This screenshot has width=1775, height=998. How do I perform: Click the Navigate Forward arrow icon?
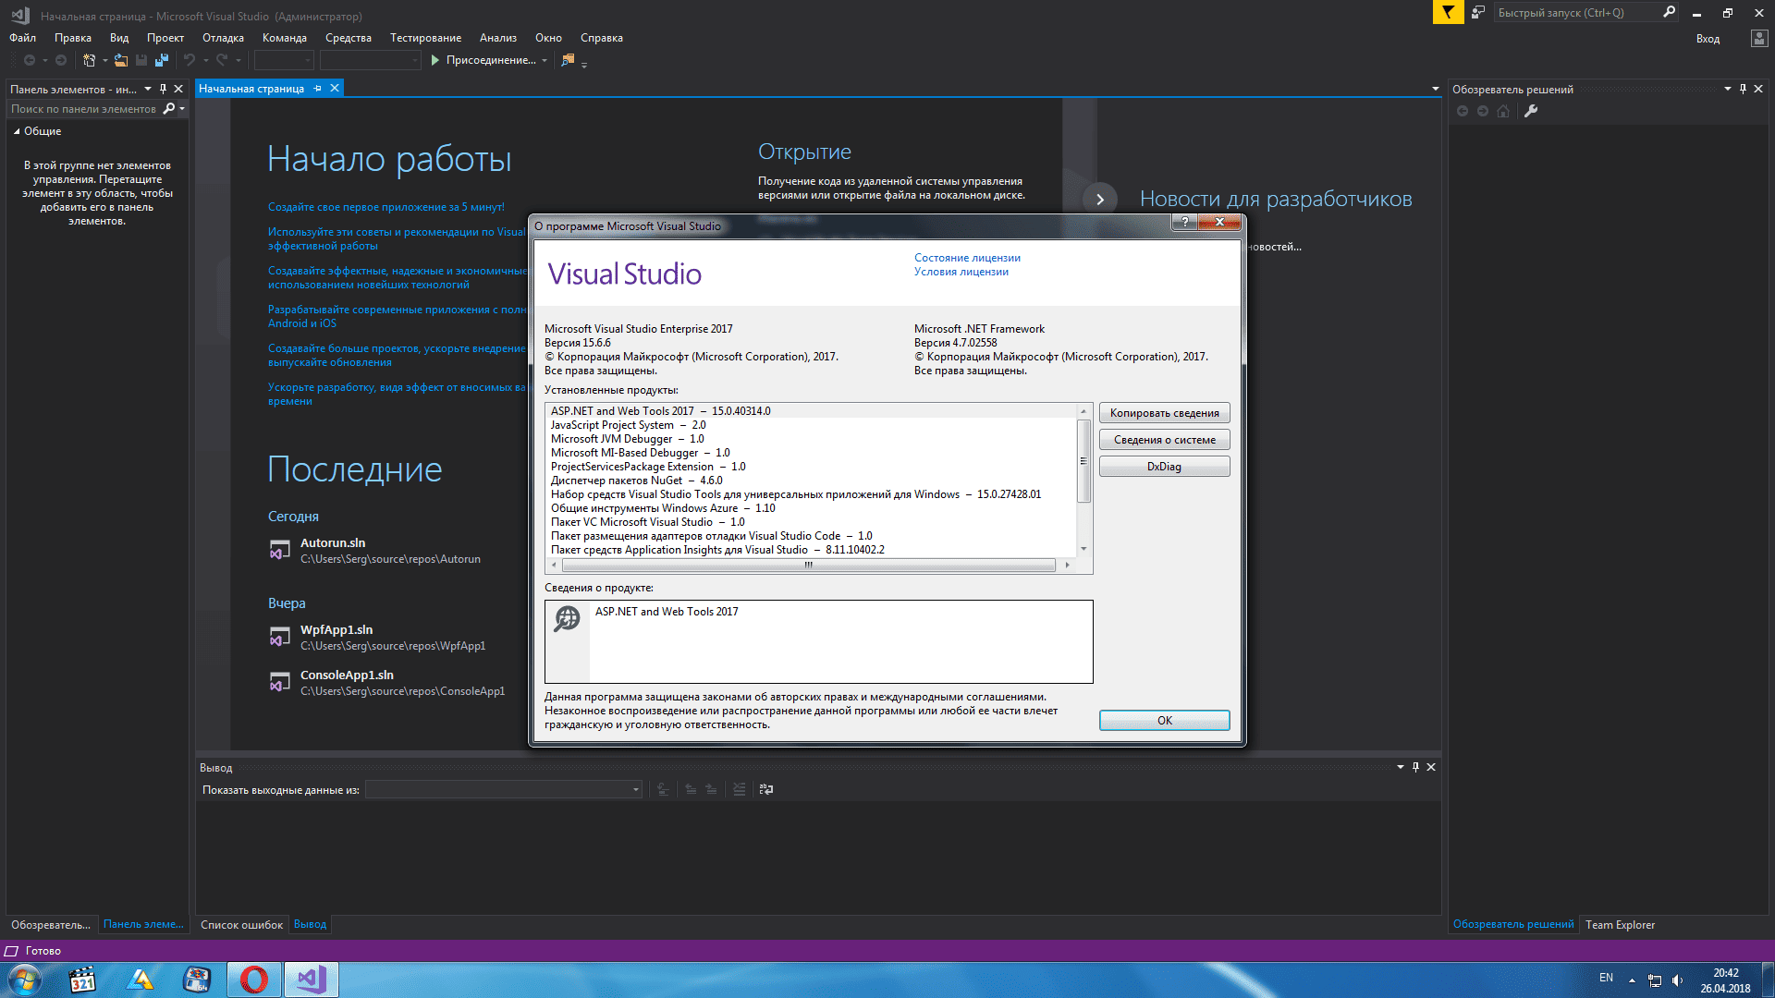point(61,60)
